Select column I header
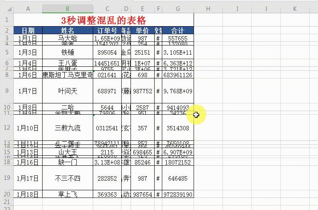The image size is (318, 210). pos(237,9)
